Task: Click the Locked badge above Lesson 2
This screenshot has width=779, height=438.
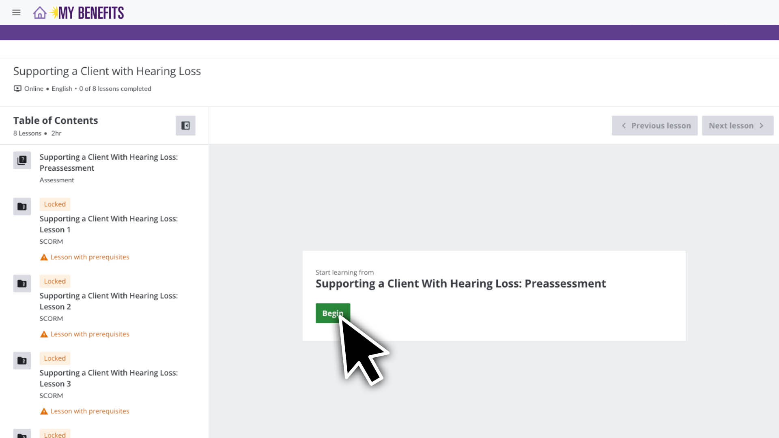Action: tap(55, 281)
